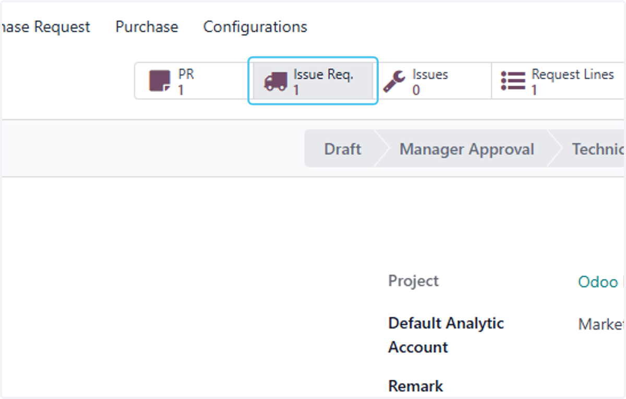
Task: Click the Default Analytic Account label
Action: coord(446,335)
